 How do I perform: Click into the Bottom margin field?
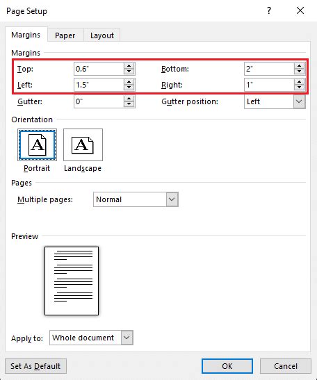coord(269,69)
